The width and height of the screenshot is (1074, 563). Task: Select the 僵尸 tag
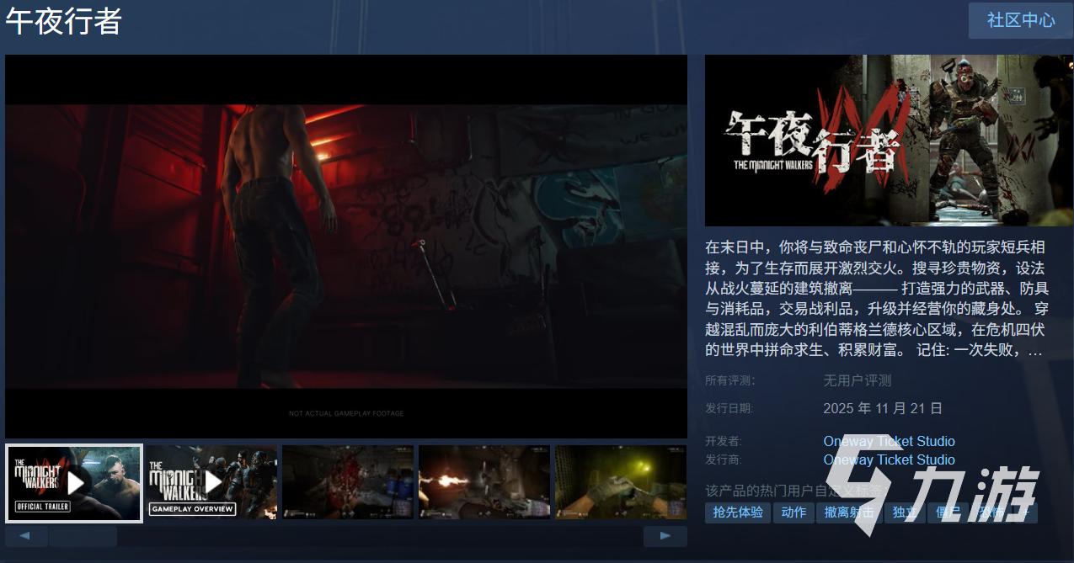[x=948, y=513]
